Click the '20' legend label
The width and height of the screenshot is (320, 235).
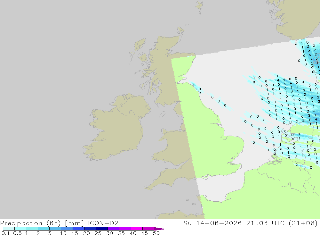click(86, 233)
